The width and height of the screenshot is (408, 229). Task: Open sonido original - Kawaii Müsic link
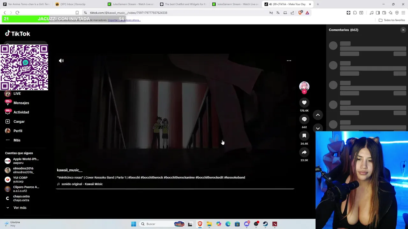82,184
